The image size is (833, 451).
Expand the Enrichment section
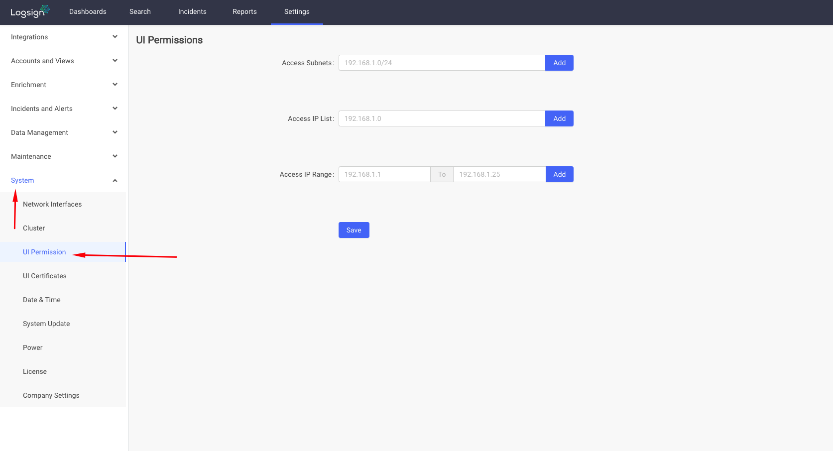click(x=63, y=84)
